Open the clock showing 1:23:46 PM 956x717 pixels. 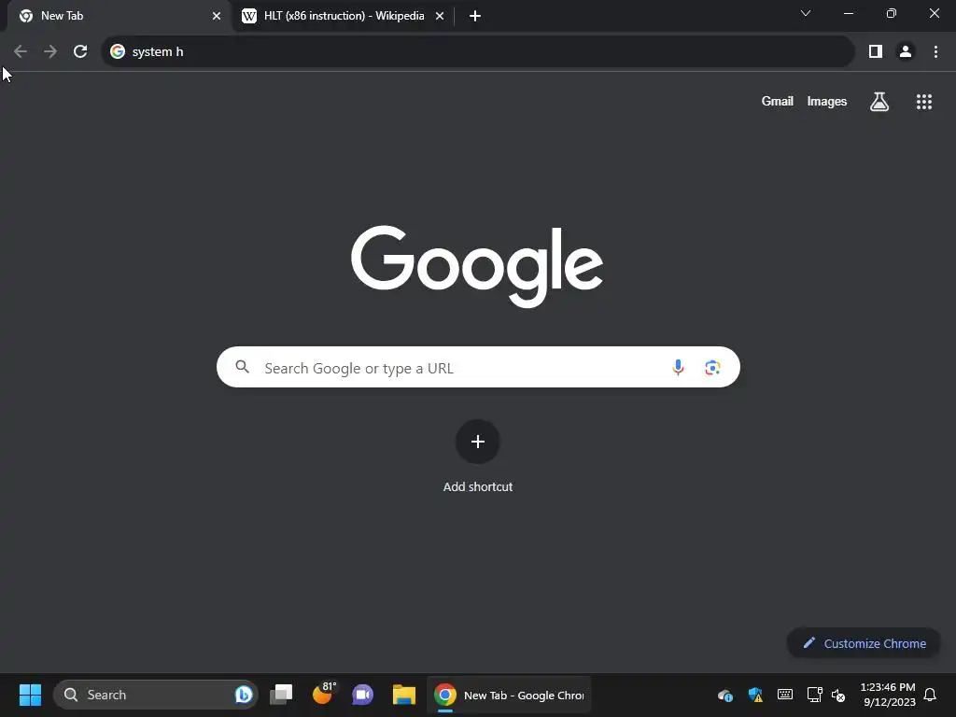coord(889,695)
